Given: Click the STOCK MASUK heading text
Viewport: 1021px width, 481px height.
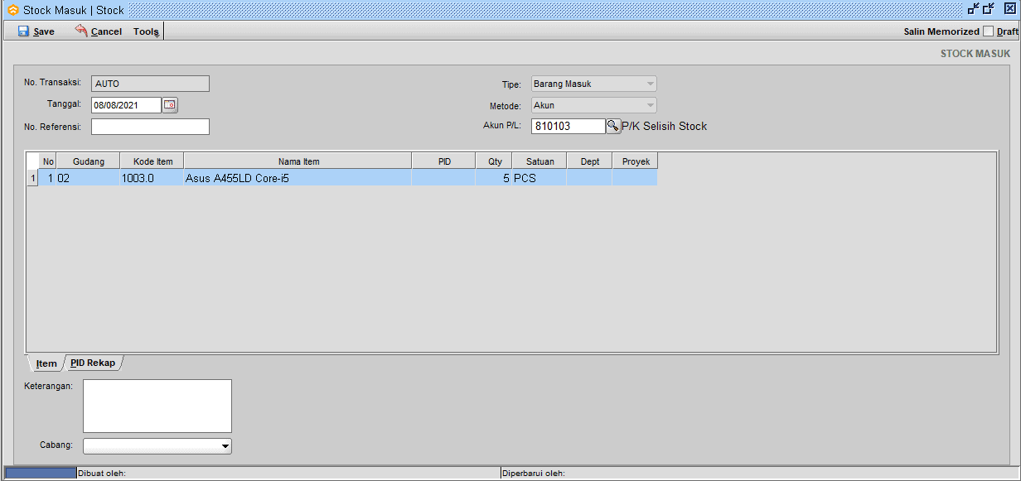Looking at the screenshot, I should [975, 54].
